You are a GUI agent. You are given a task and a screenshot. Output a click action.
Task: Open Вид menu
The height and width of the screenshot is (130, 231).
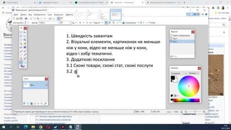click(x=30, y=14)
